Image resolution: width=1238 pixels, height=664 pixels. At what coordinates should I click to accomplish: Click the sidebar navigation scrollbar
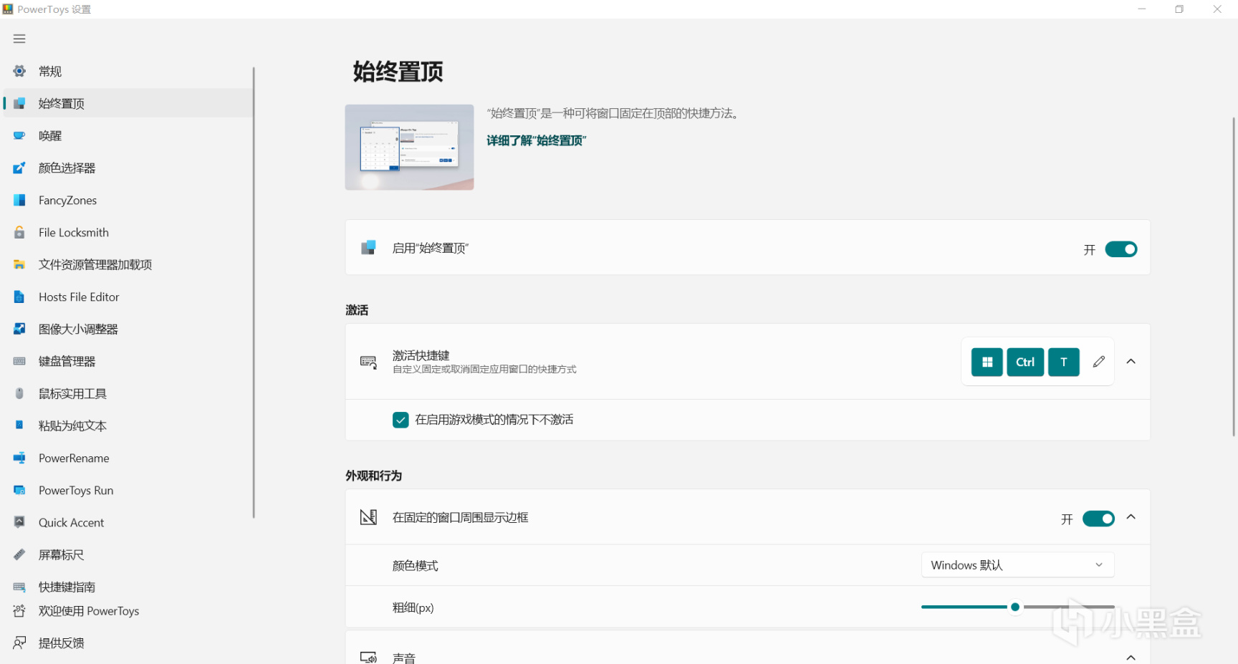click(254, 292)
